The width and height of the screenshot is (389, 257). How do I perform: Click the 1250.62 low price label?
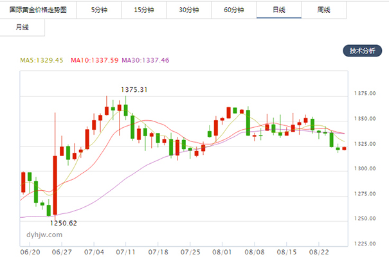tap(64, 224)
